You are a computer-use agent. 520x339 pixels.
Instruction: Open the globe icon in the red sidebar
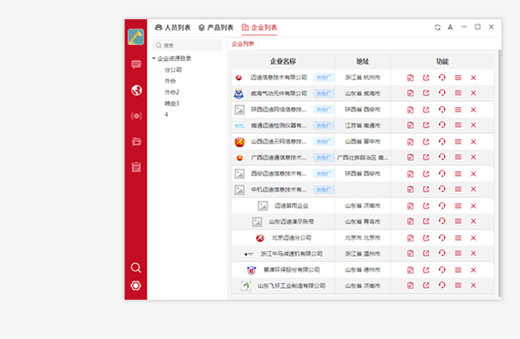tap(136, 90)
